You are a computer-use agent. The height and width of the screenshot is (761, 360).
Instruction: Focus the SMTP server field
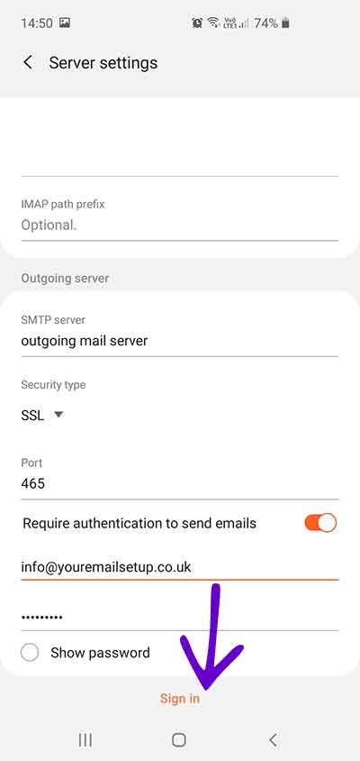[x=180, y=341]
